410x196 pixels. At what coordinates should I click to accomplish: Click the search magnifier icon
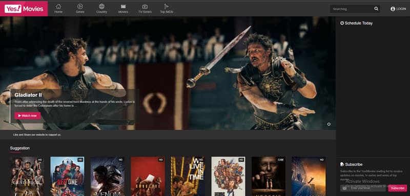pos(376,9)
